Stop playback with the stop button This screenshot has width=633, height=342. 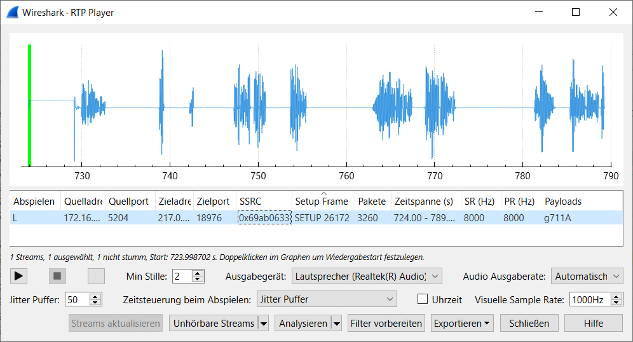pyautogui.click(x=57, y=276)
